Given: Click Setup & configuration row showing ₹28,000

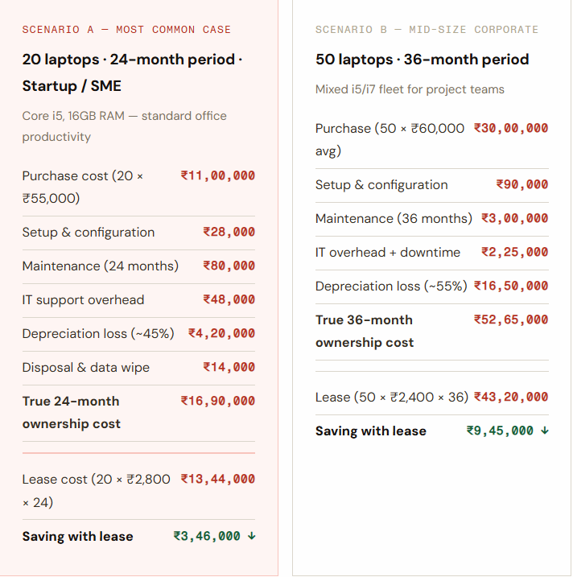Looking at the screenshot, I should (89, 233).
